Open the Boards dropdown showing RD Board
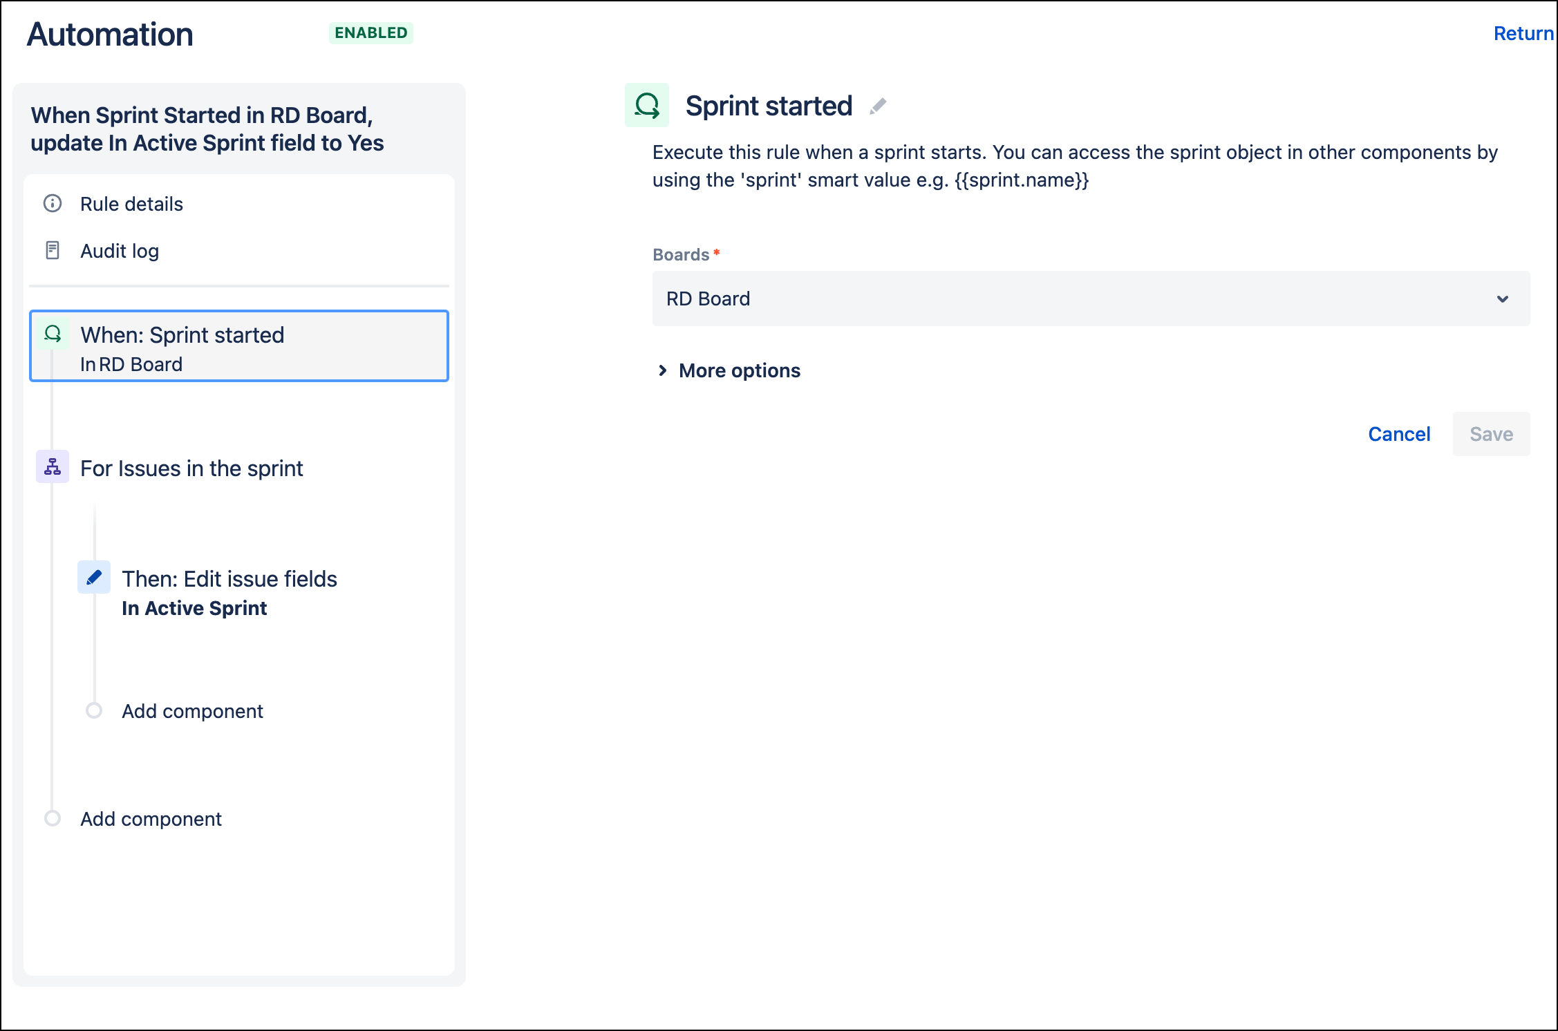The height and width of the screenshot is (1031, 1558). pos(1091,299)
